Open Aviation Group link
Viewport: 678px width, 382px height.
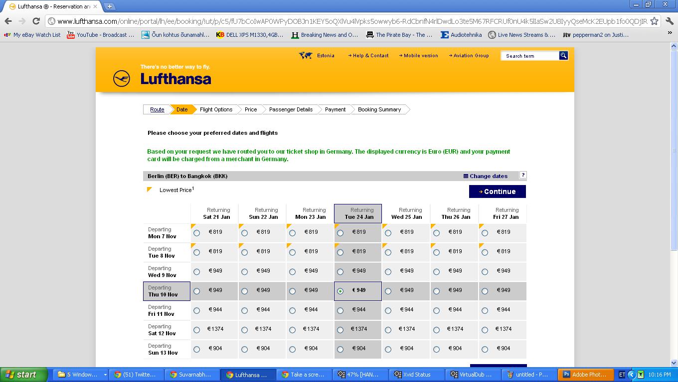click(x=469, y=56)
